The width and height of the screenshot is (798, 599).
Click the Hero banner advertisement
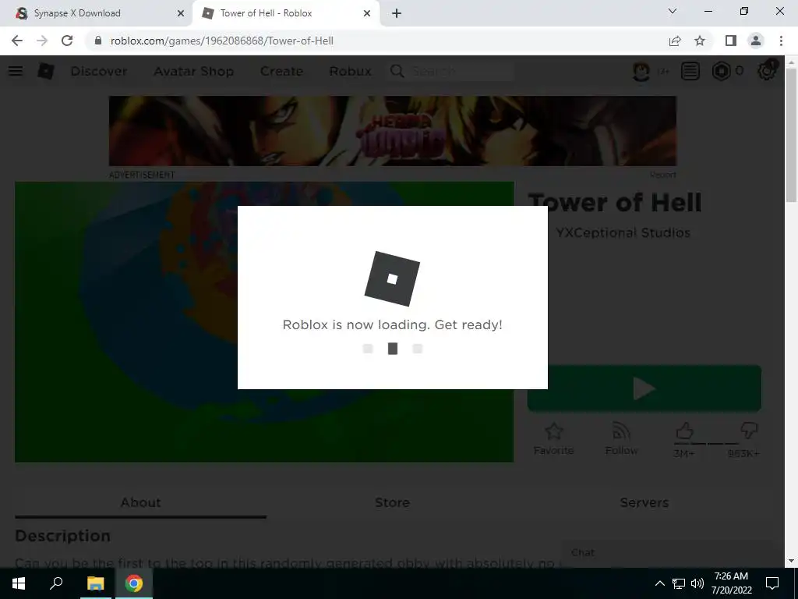point(393,131)
